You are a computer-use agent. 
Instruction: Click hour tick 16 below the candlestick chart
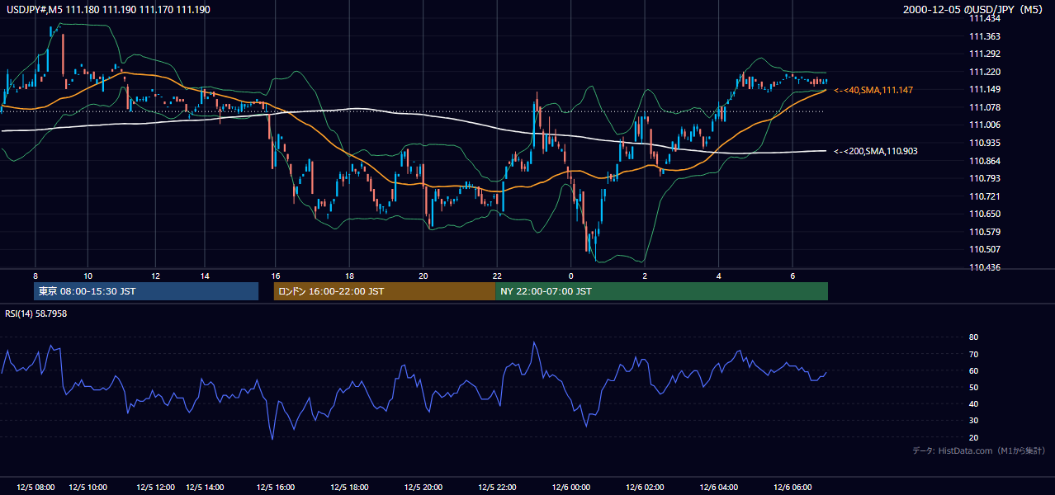pyautogui.click(x=276, y=276)
